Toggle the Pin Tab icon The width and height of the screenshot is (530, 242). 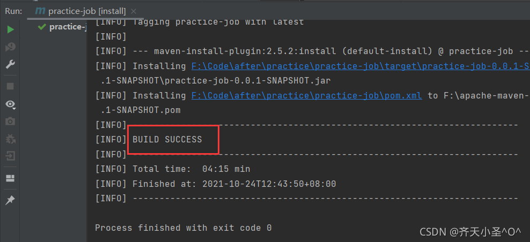coord(10,200)
